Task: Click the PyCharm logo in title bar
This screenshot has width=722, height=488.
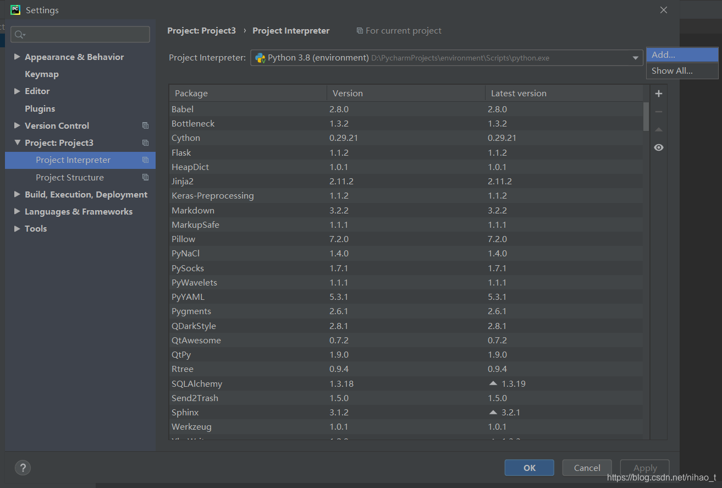Action: [x=15, y=10]
